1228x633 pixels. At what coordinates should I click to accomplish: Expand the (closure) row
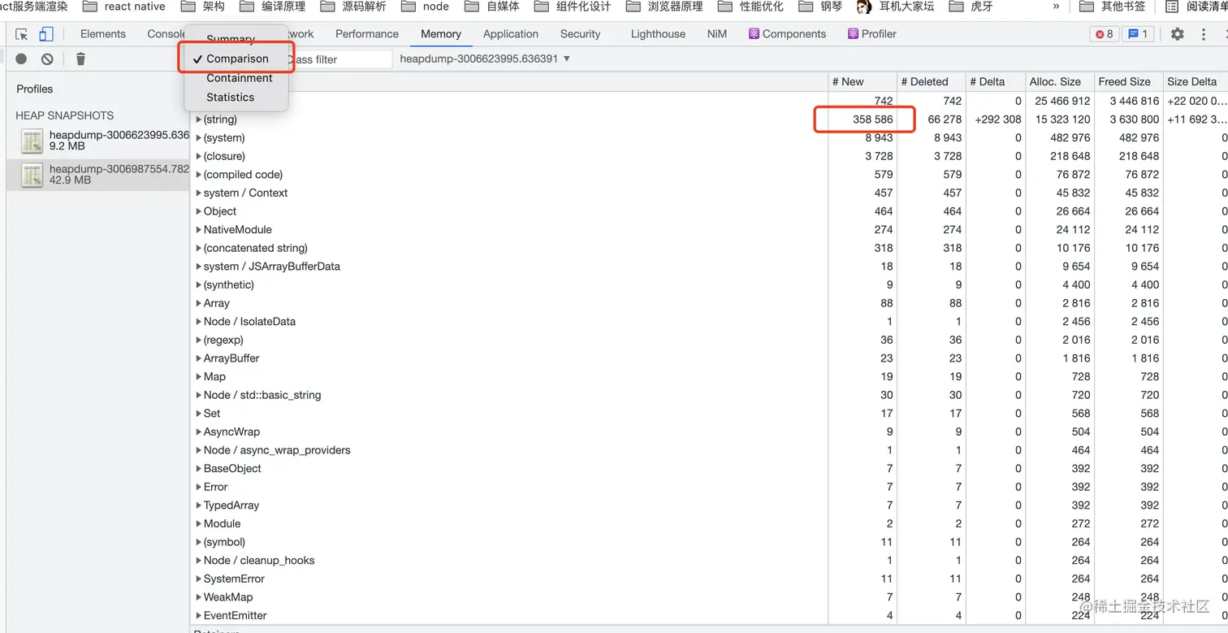tap(199, 156)
